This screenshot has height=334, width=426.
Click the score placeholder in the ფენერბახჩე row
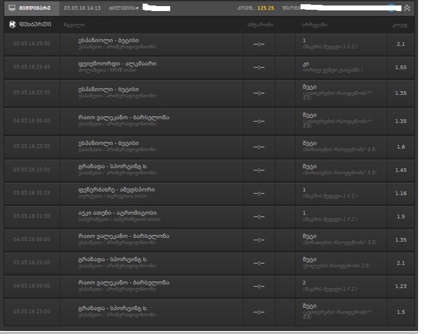(259, 194)
